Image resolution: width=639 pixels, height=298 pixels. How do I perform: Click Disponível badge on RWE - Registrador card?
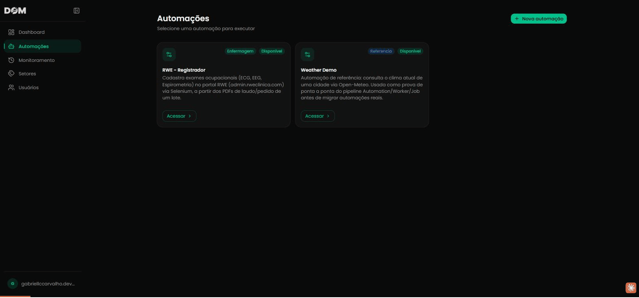click(x=272, y=51)
